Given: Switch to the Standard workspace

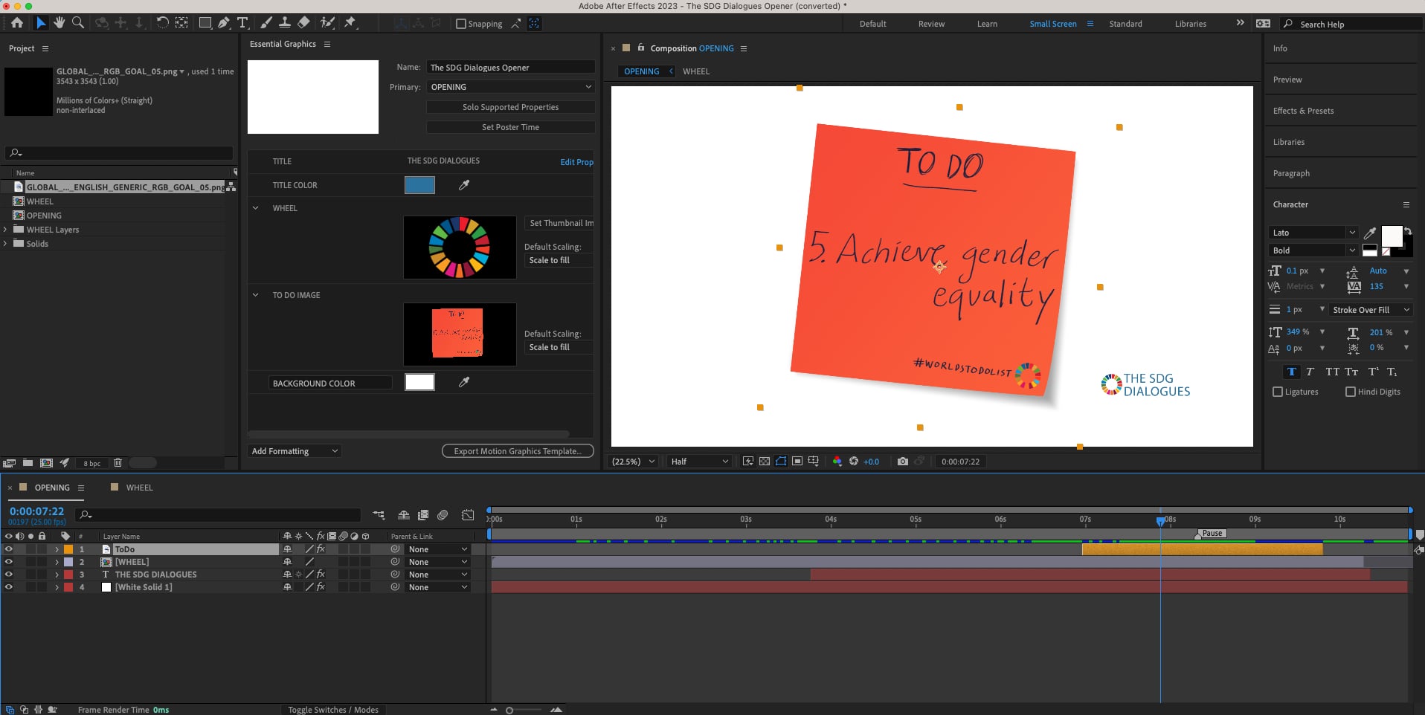Looking at the screenshot, I should pyautogui.click(x=1125, y=24).
